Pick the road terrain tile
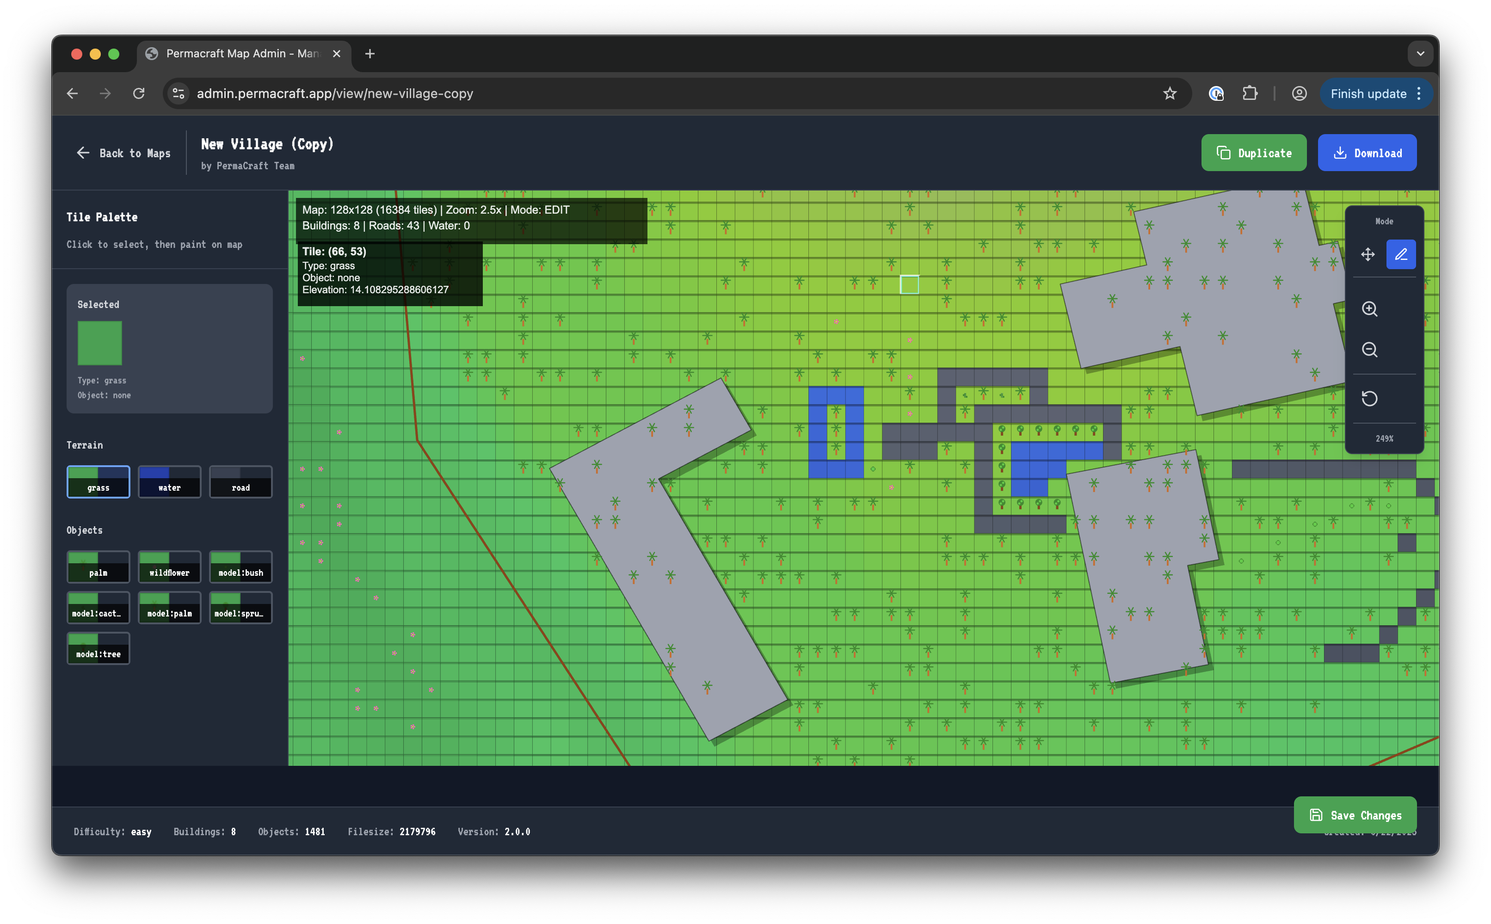The height and width of the screenshot is (924, 1491). [241, 481]
